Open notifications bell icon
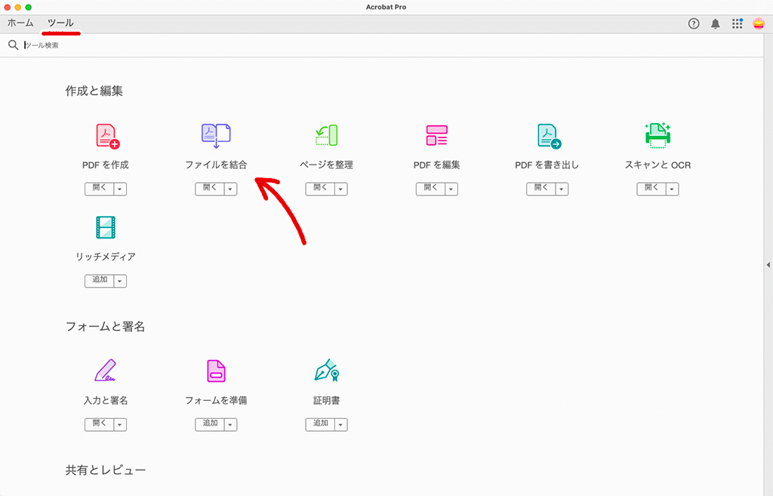Image resolution: width=773 pixels, height=496 pixels. tap(716, 23)
